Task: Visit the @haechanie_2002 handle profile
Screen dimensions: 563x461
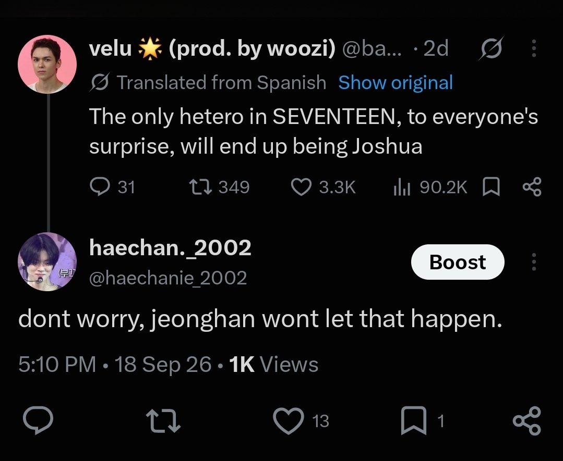Action: [x=168, y=278]
